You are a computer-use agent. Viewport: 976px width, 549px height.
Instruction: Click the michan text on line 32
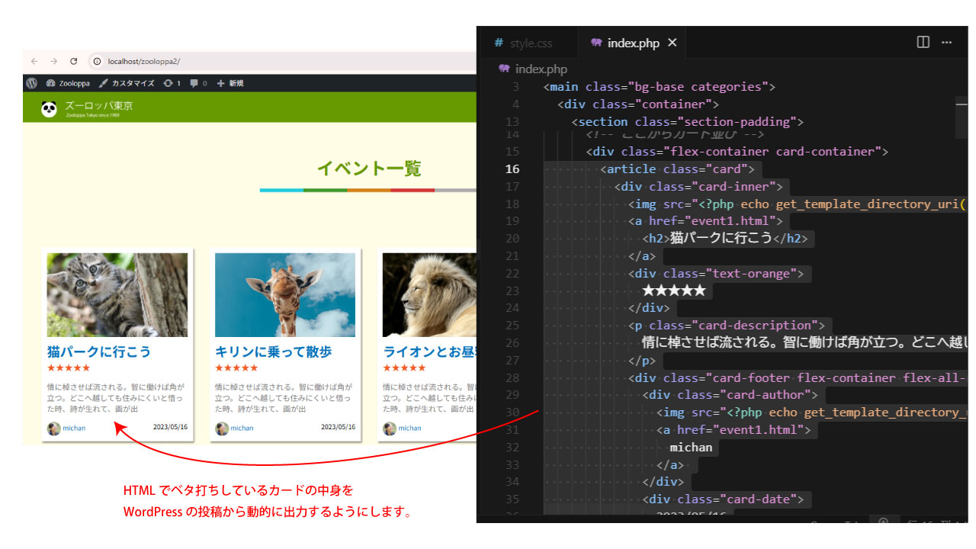pyautogui.click(x=692, y=448)
